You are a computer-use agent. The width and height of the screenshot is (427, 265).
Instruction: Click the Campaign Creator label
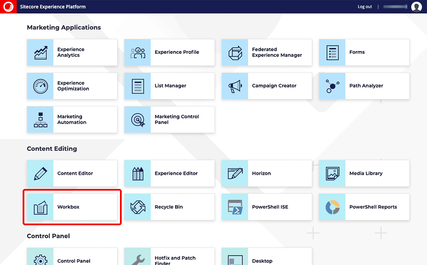274,85
